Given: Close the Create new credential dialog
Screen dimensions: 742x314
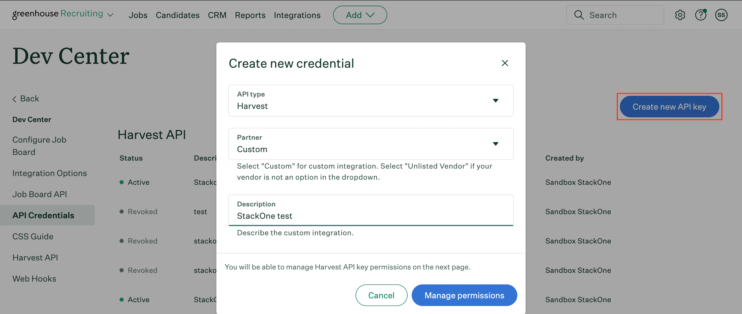Looking at the screenshot, I should click(505, 63).
